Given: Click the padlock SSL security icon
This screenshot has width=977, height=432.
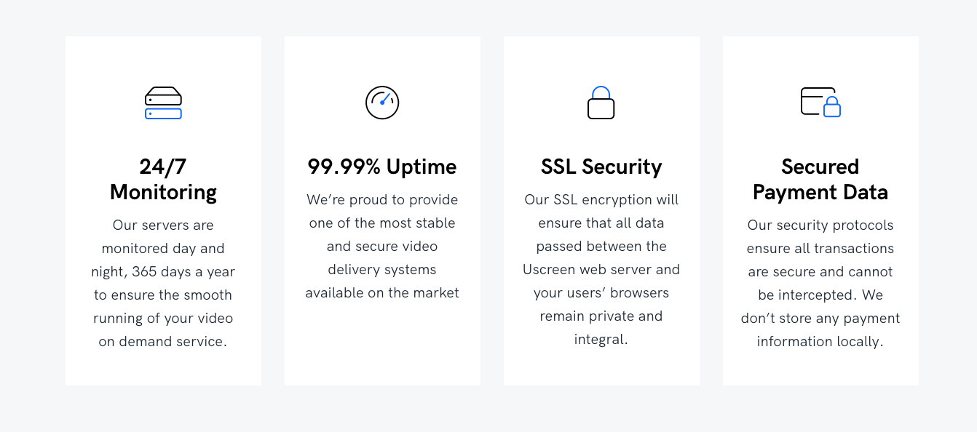Looking at the screenshot, I should click(601, 103).
